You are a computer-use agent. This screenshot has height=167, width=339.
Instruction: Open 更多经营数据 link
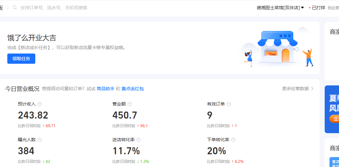pos(295,89)
